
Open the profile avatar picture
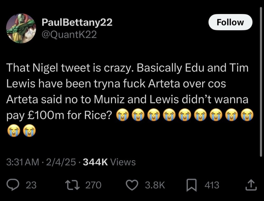[20, 28]
